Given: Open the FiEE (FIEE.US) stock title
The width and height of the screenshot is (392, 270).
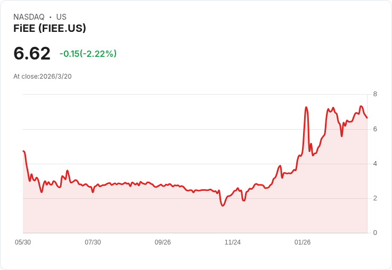Looking at the screenshot, I should point(50,29).
